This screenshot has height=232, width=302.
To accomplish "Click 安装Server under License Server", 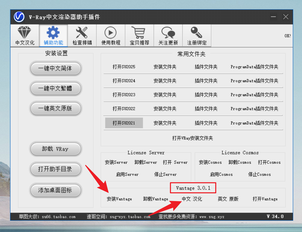I will click(116, 163).
